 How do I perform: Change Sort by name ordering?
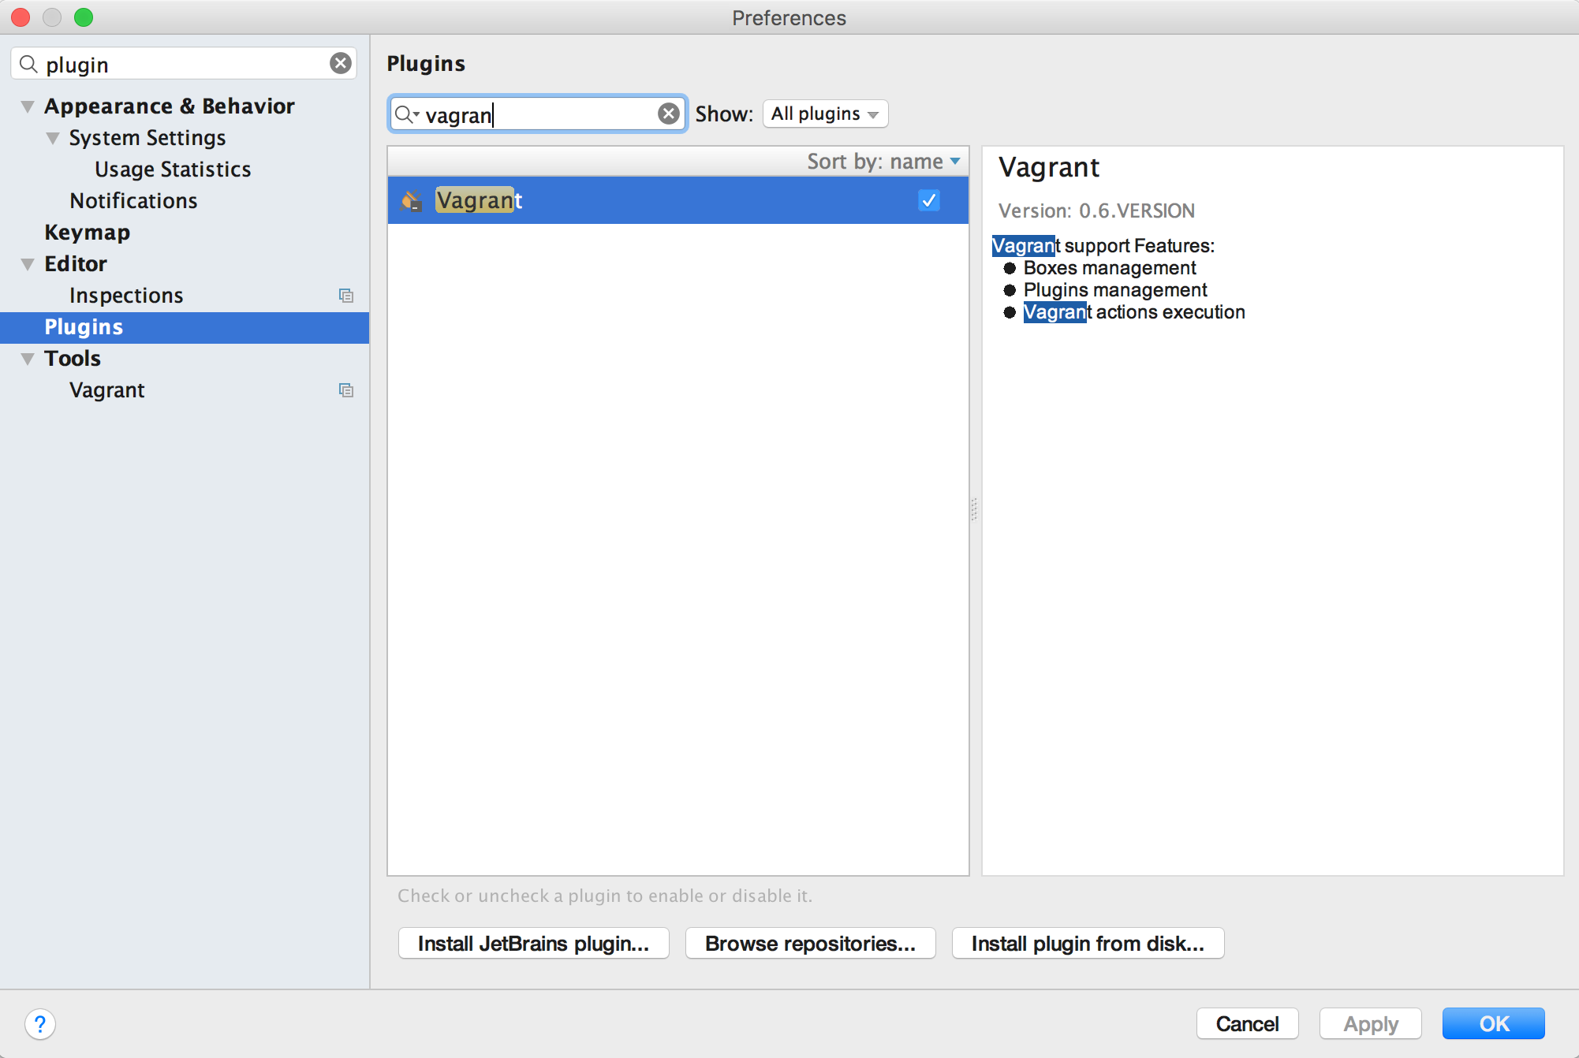tap(883, 162)
